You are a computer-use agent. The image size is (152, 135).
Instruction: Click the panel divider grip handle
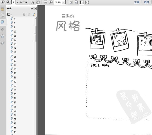pyautogui.click(x=38, y=74)
